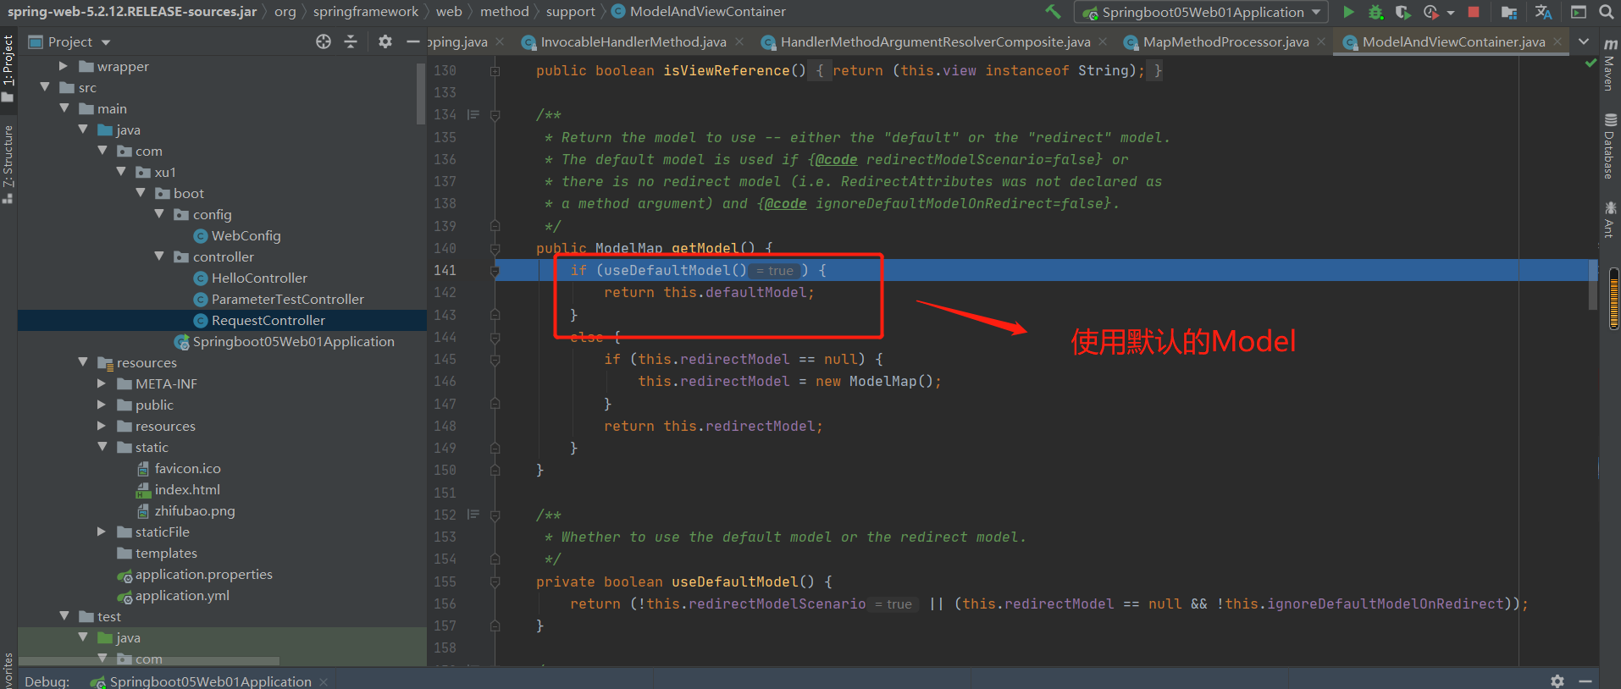Collapse the config package

(x=159, y=214)
